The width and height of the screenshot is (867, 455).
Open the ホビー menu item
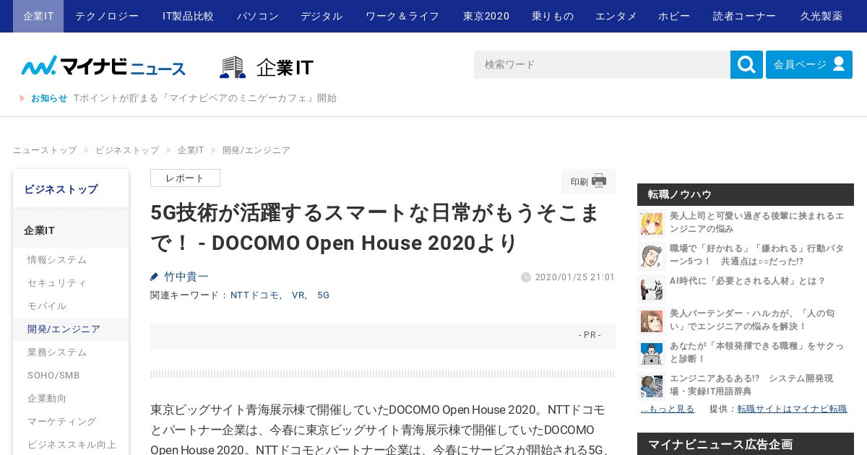[674, 16]
